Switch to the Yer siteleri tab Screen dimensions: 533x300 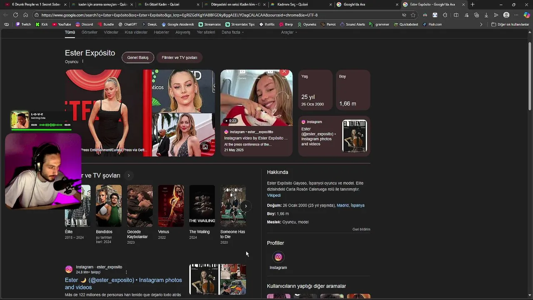tap(206, 32)
